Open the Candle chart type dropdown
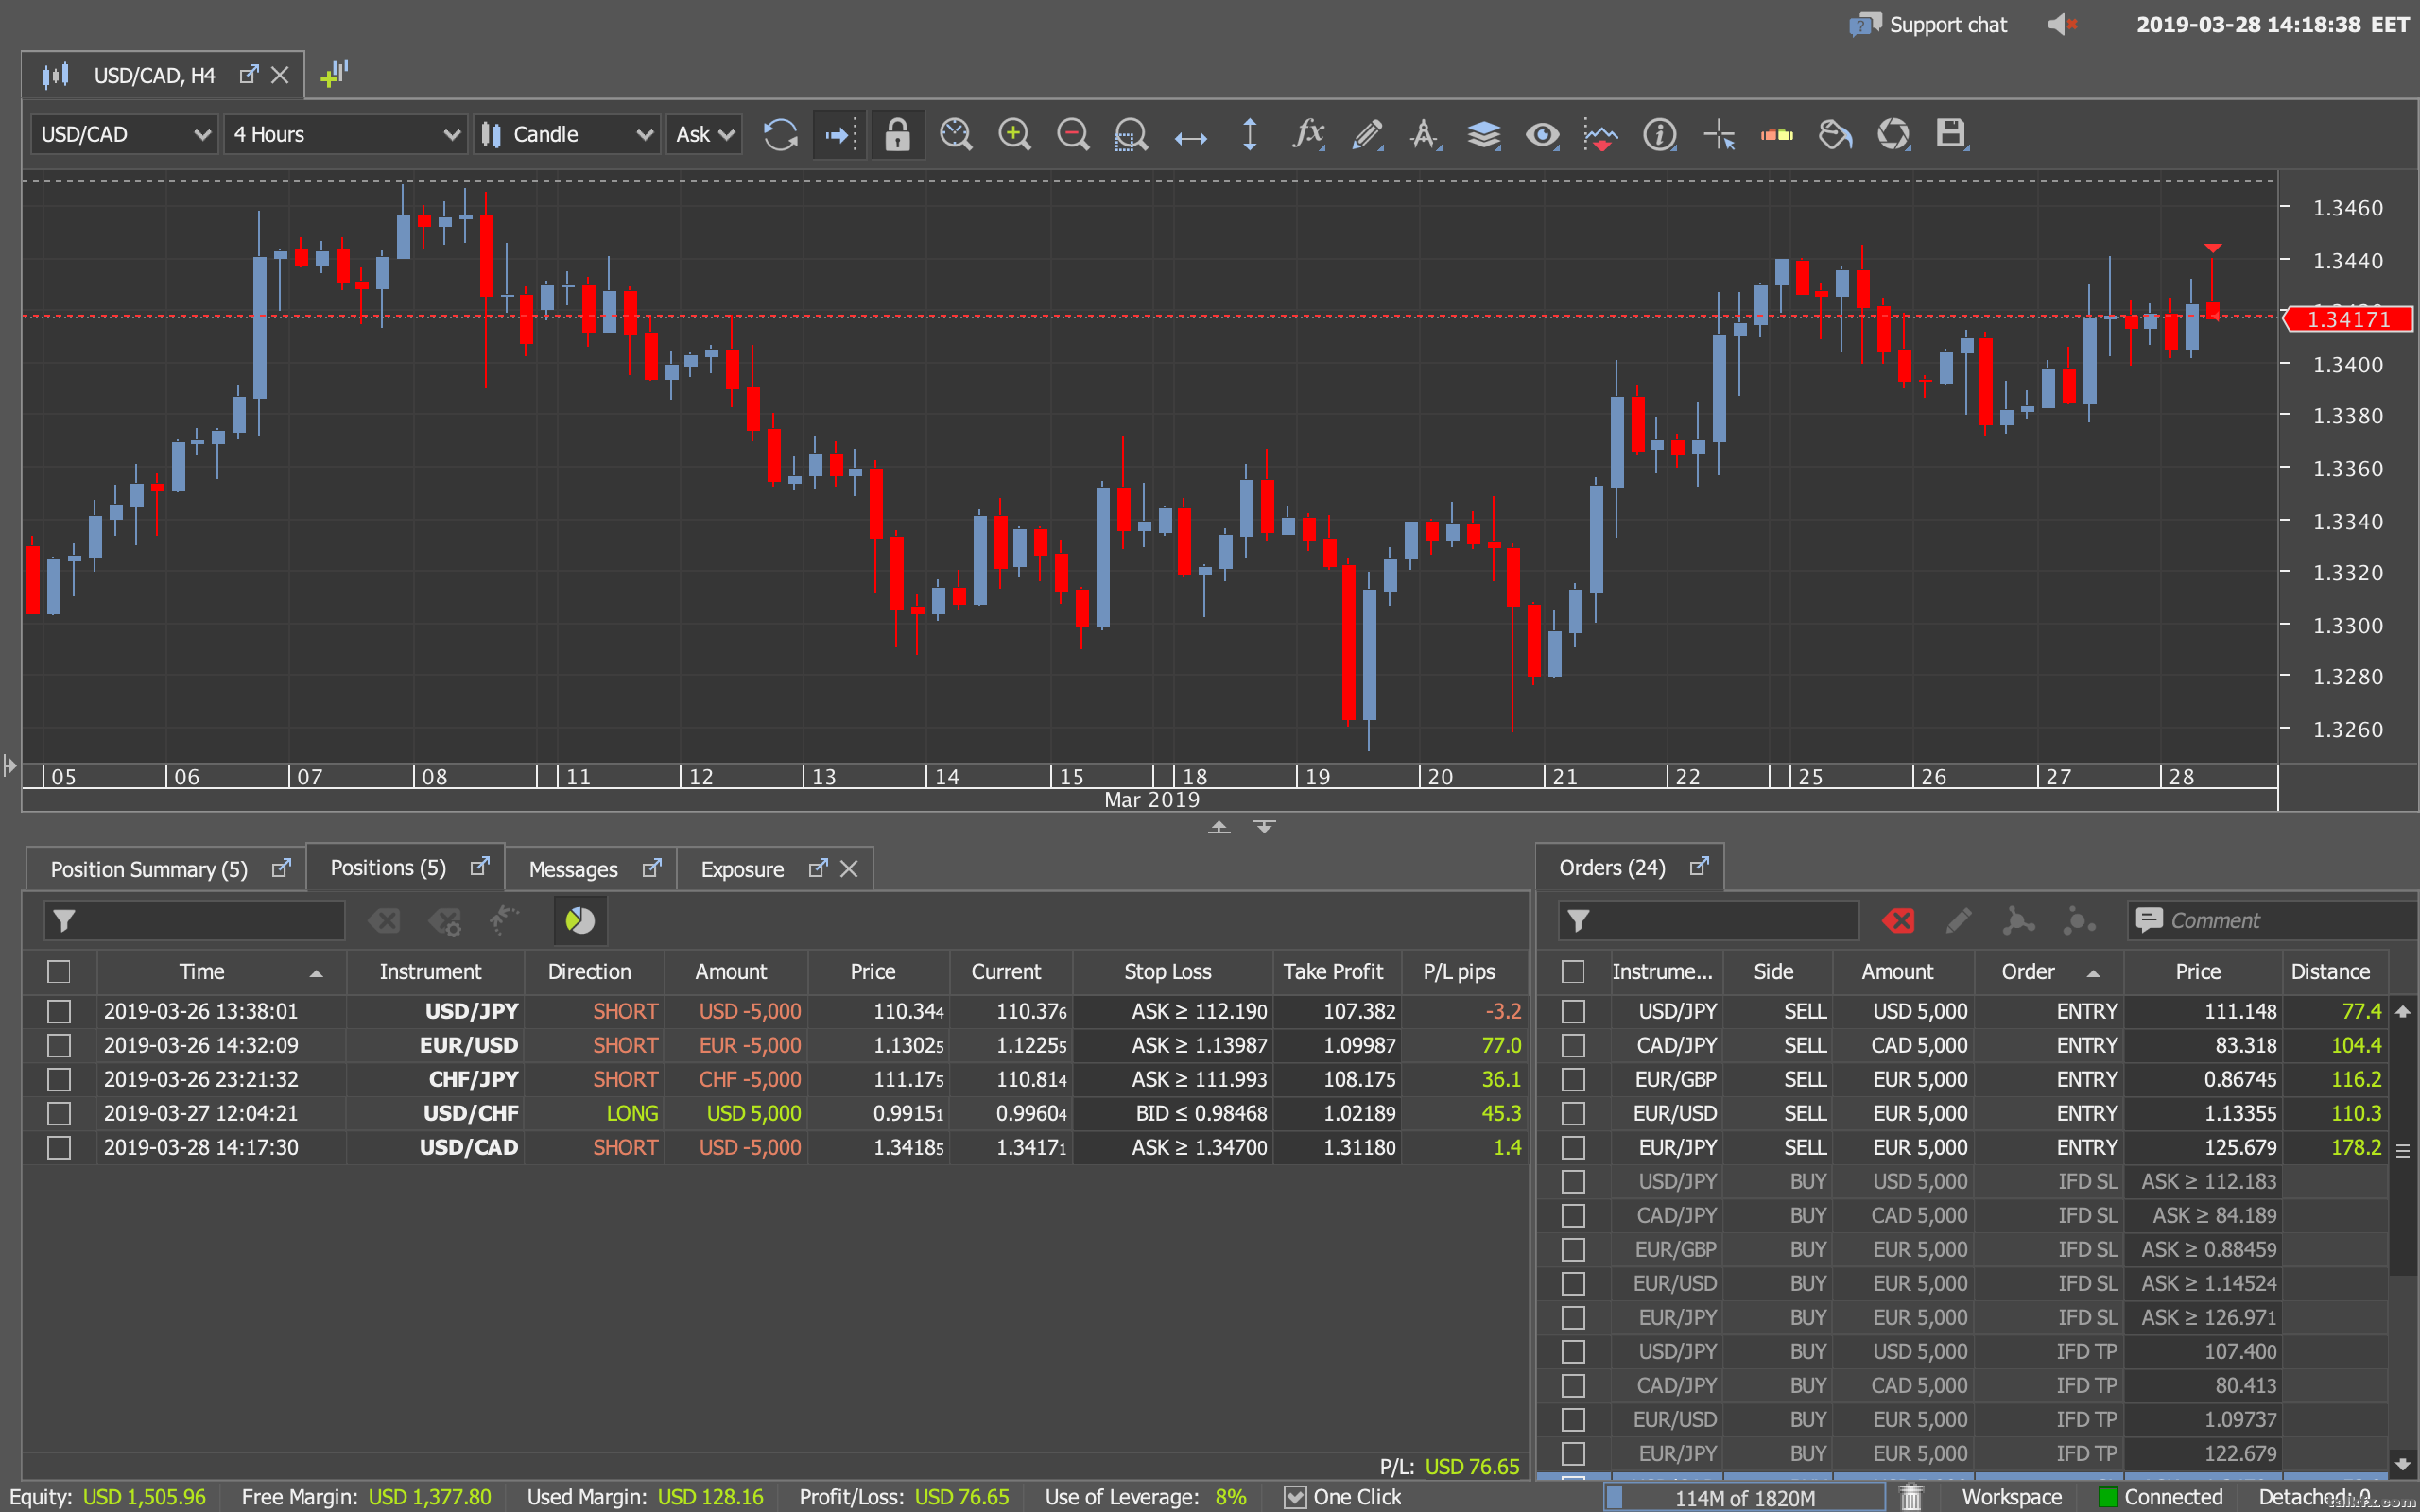This screenshot has height=1512, width=2420. tap(566, 134)
